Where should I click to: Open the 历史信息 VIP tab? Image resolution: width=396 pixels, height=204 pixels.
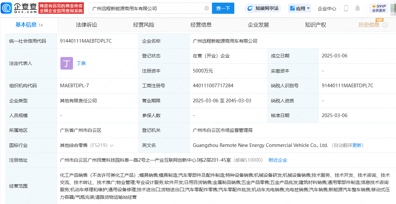point(369,25)
